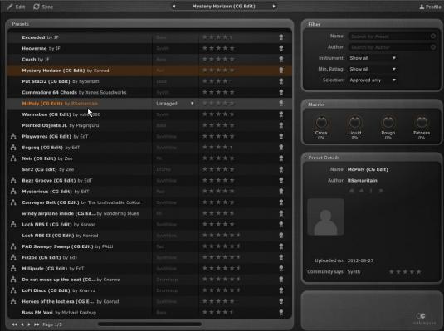Click the ribbon badge on McPoly row
Image resolution: width=444 pixels, height=331 pixels.
point(281,104)
